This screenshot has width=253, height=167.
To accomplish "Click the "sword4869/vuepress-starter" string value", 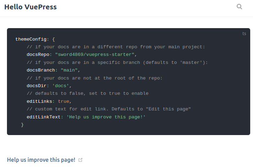I will click(95, 55).
